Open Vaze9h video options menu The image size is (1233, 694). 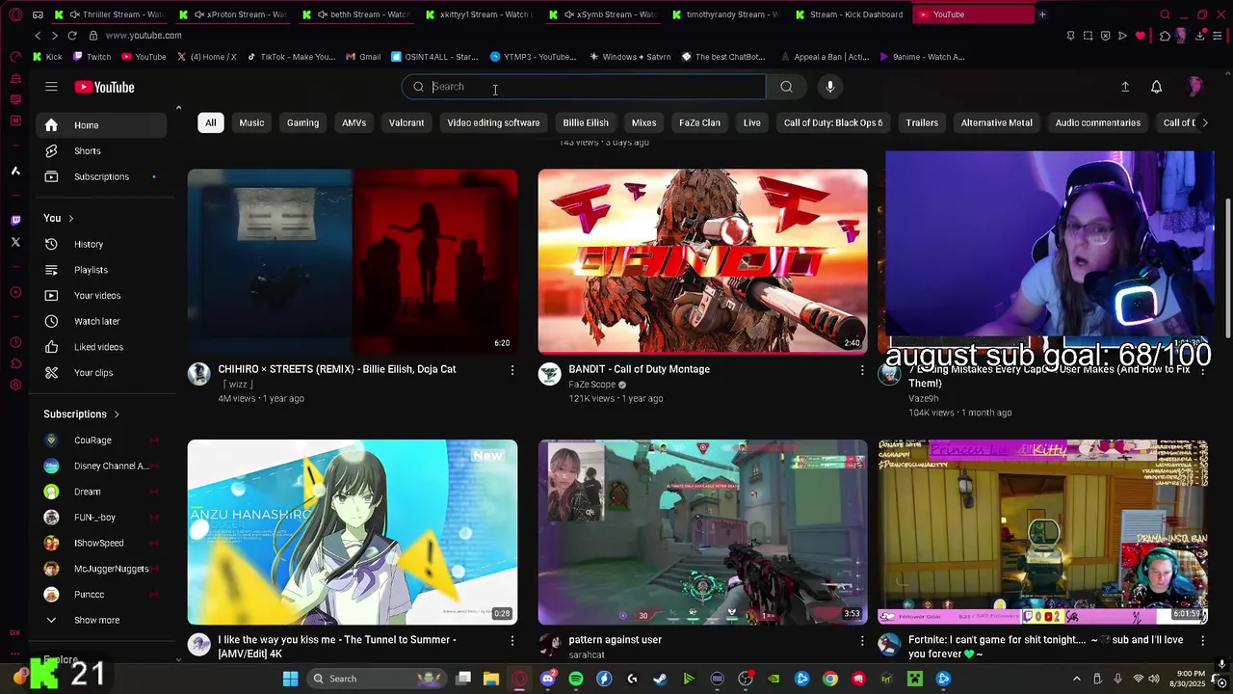[1202, 370]
